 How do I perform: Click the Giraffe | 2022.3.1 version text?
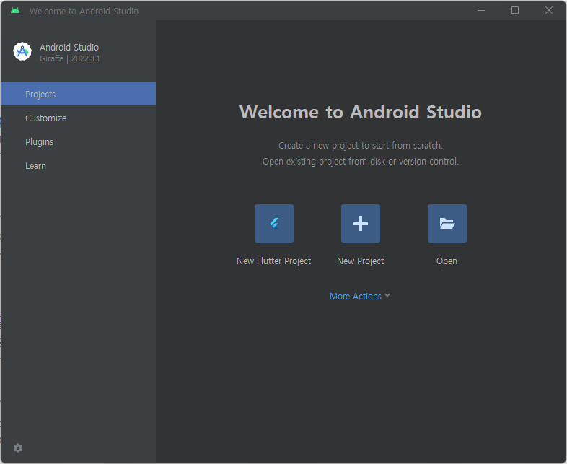click(x=70, y=58)
